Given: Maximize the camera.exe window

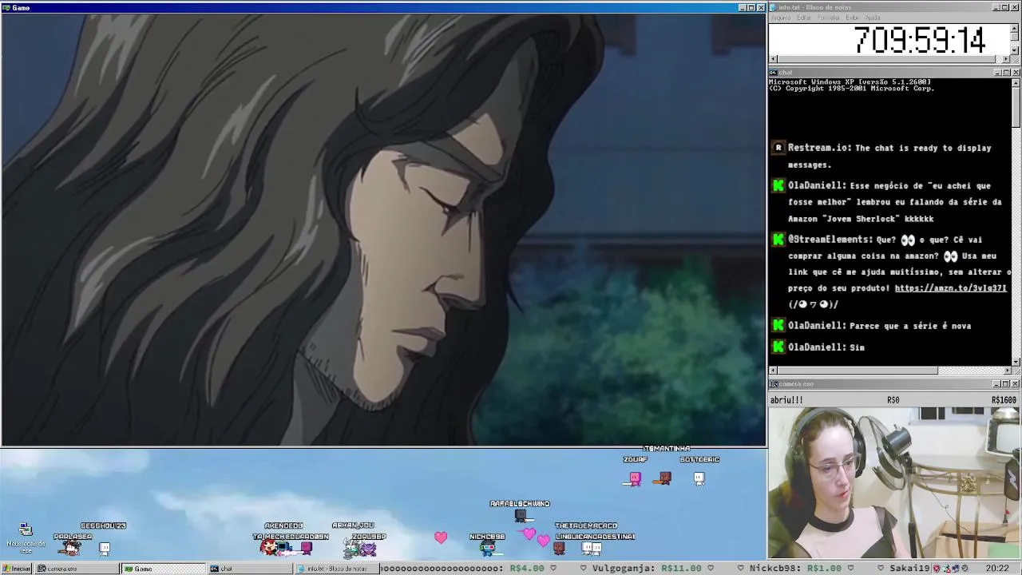Looking at the screenshot, I should 1006,384.
